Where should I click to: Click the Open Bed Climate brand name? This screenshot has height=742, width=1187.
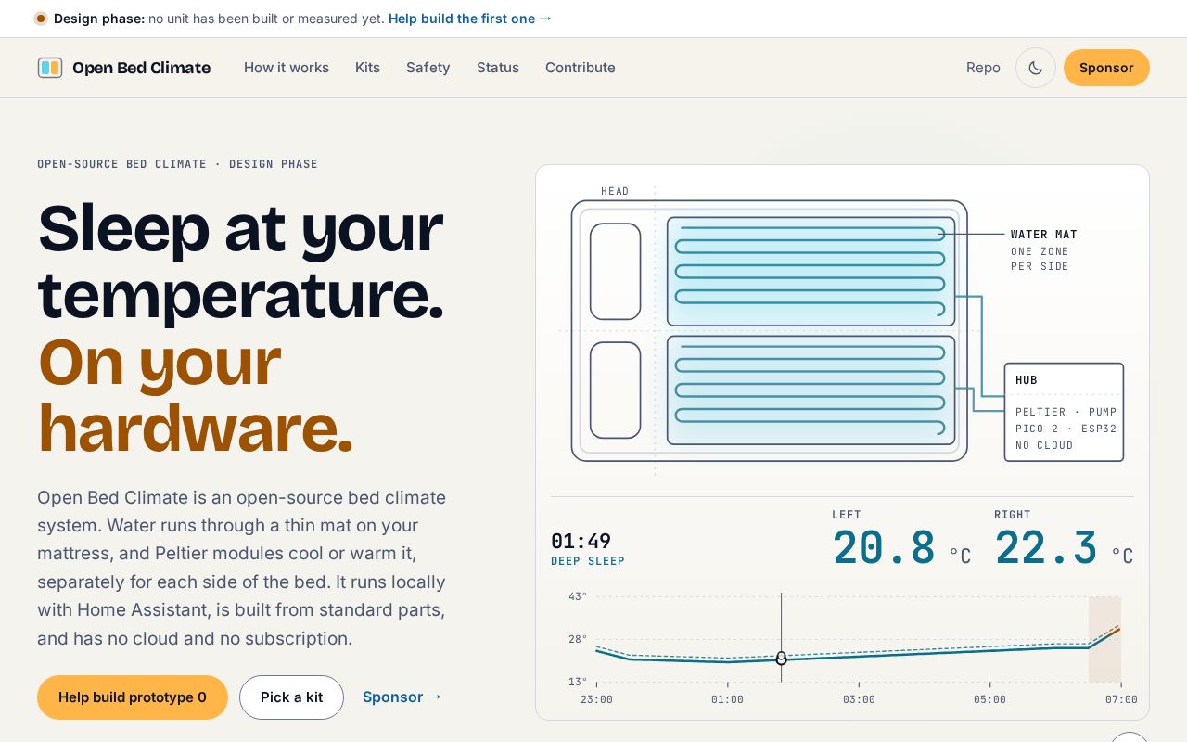pyautogui.click(x=141, y=68)
